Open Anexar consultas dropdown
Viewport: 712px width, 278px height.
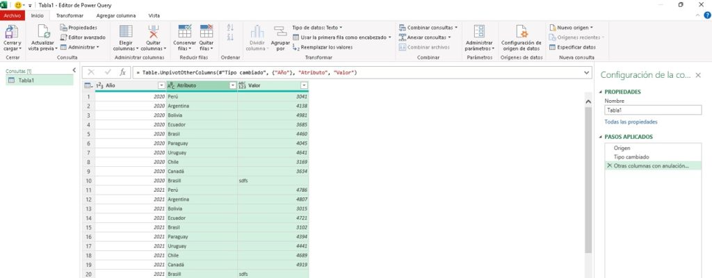click(x=425, y=38)
